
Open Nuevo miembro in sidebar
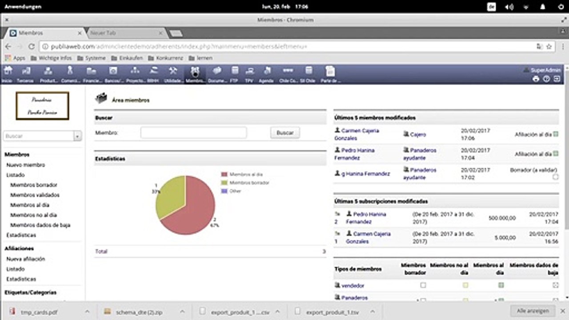[x=25, y=165]
